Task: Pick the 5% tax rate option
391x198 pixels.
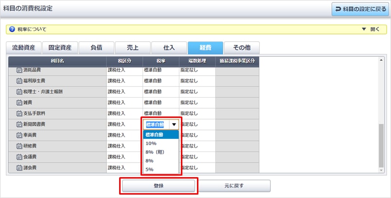Action: click(150, 169)
